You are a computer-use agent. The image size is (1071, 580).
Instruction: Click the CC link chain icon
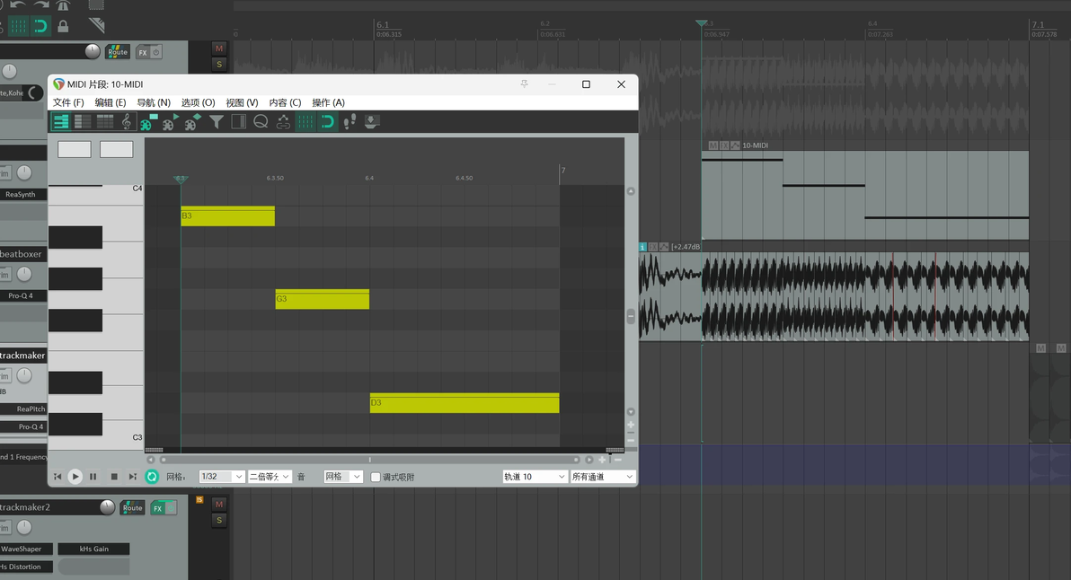[283, 121]
